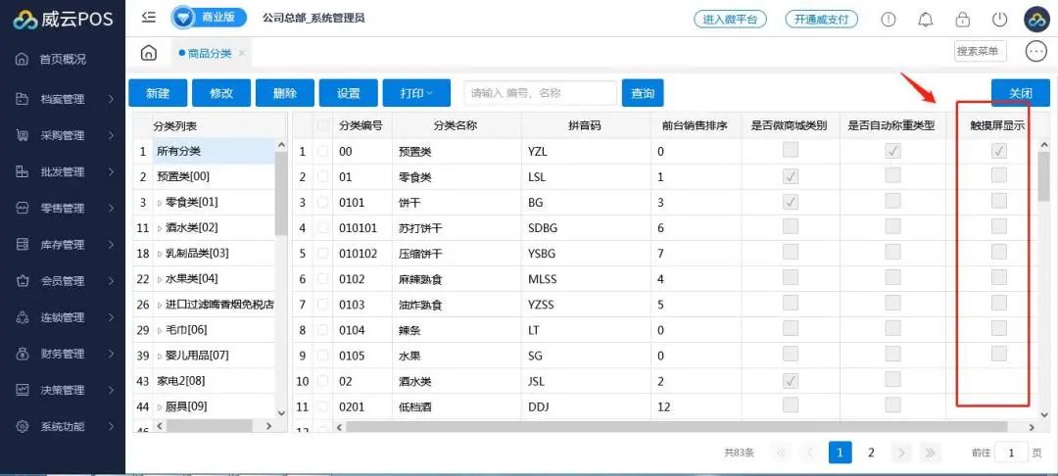
Task: Click the user avatar cloud icon
Action: (x=1036, y=20)
